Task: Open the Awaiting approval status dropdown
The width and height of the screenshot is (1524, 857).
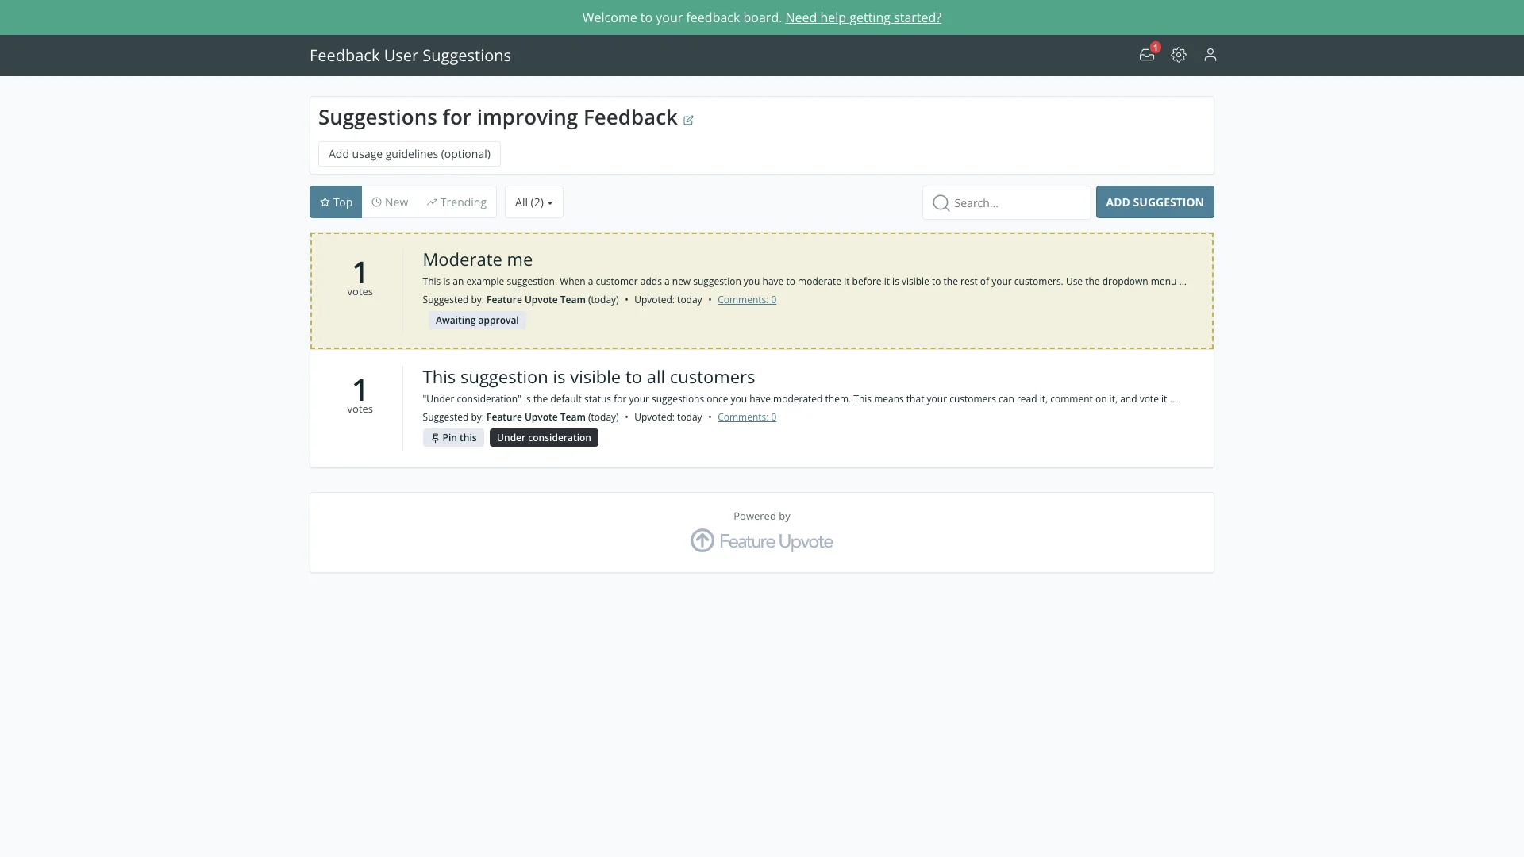Action: pyautogui.click(x=476, y=320)
